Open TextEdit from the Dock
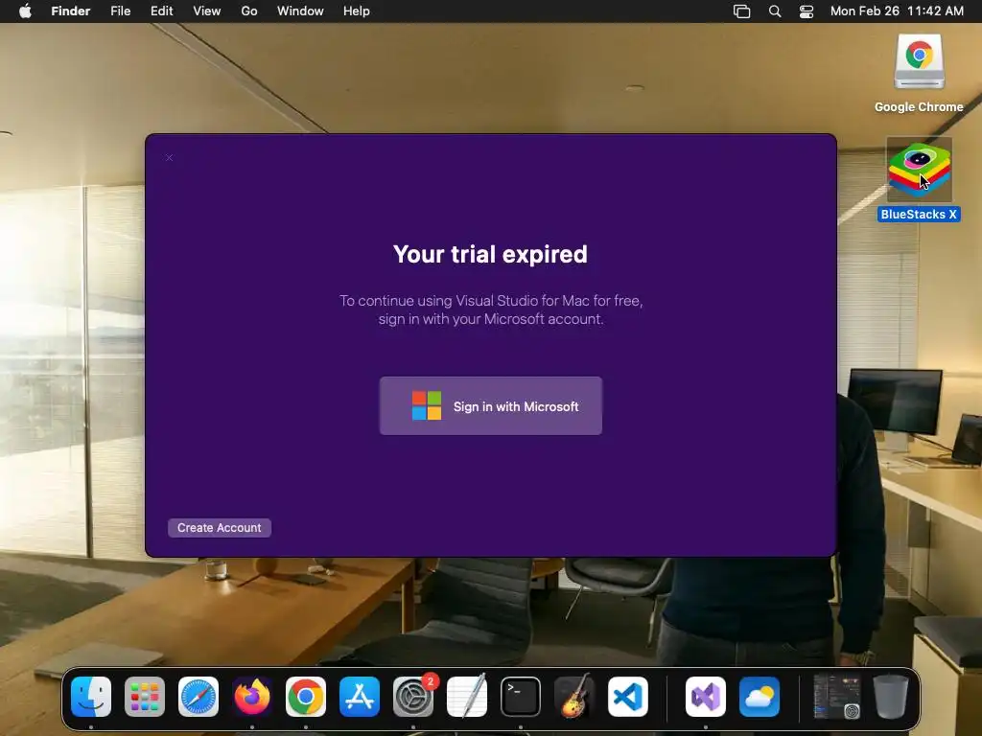The image size is (982, 736). click(x=467, y=697)
